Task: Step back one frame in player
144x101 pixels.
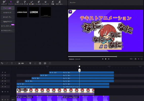Action: [103, 59]
